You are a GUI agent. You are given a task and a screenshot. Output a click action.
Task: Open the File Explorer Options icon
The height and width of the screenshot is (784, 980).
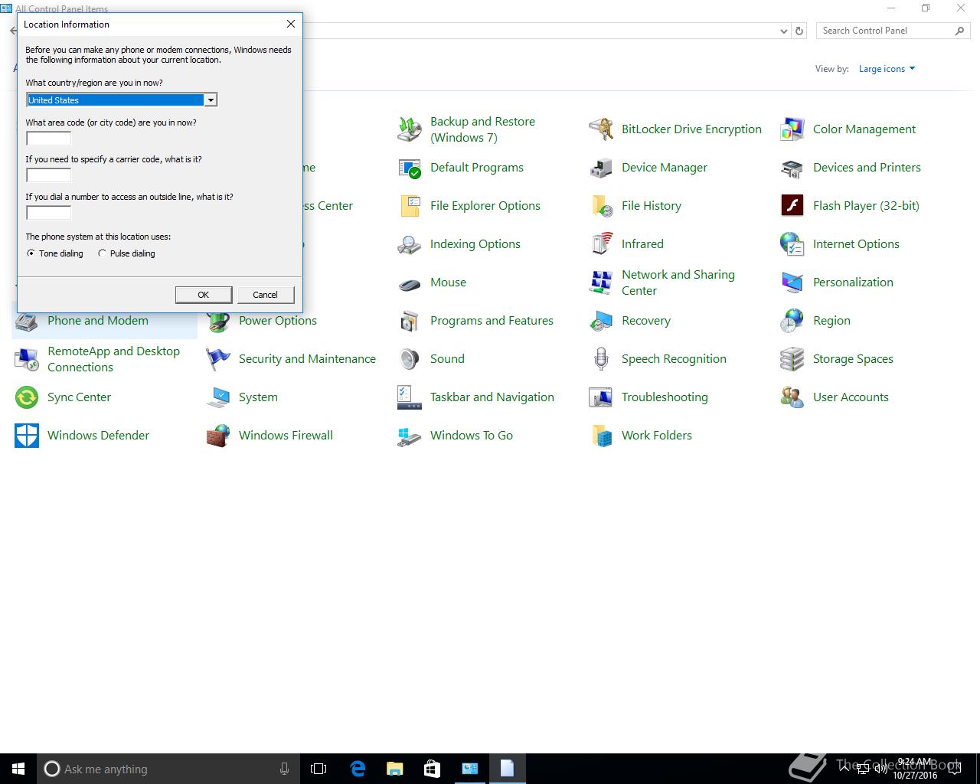click(x=410, y=206)
